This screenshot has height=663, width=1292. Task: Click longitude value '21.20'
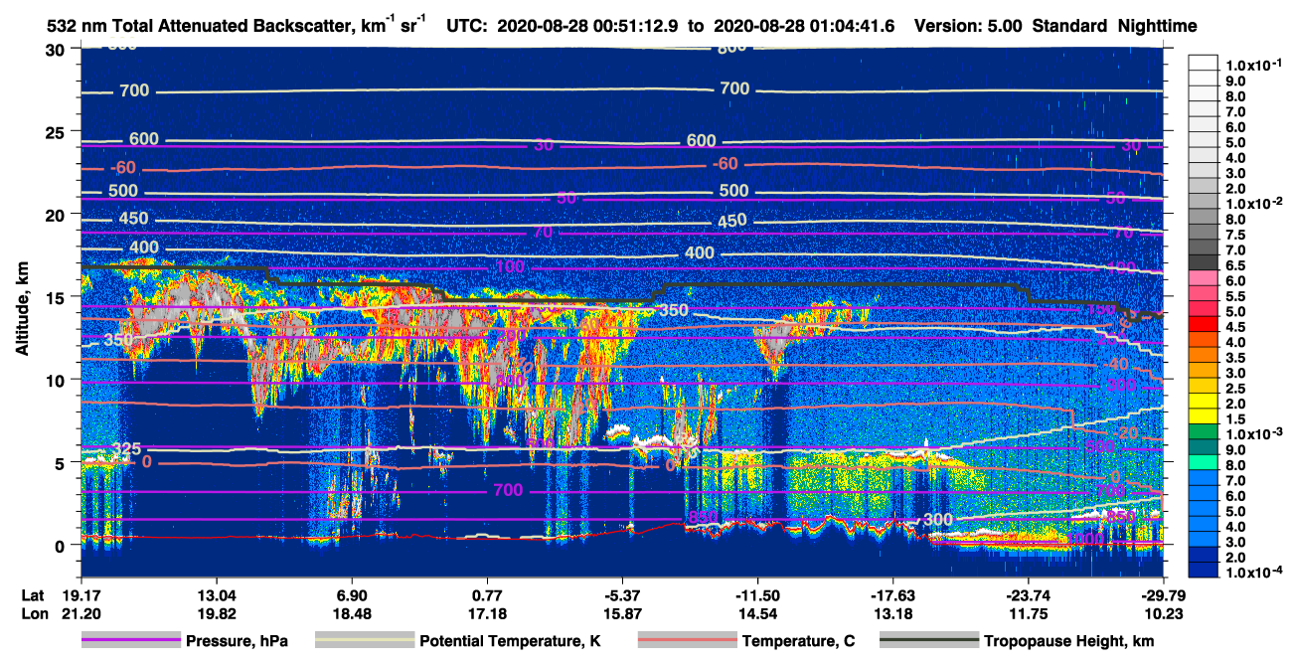(x=81, y=613)
